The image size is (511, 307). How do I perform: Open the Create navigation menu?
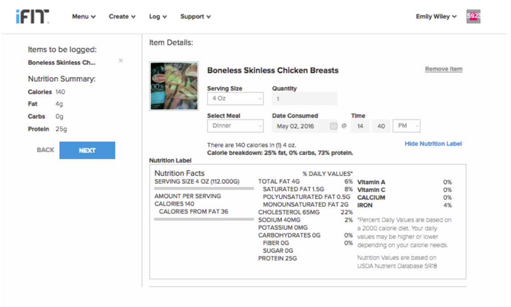[122, 17]
